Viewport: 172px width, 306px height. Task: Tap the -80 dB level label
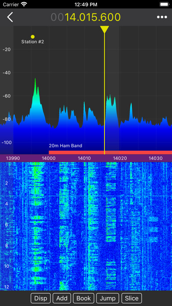[7, 119]
